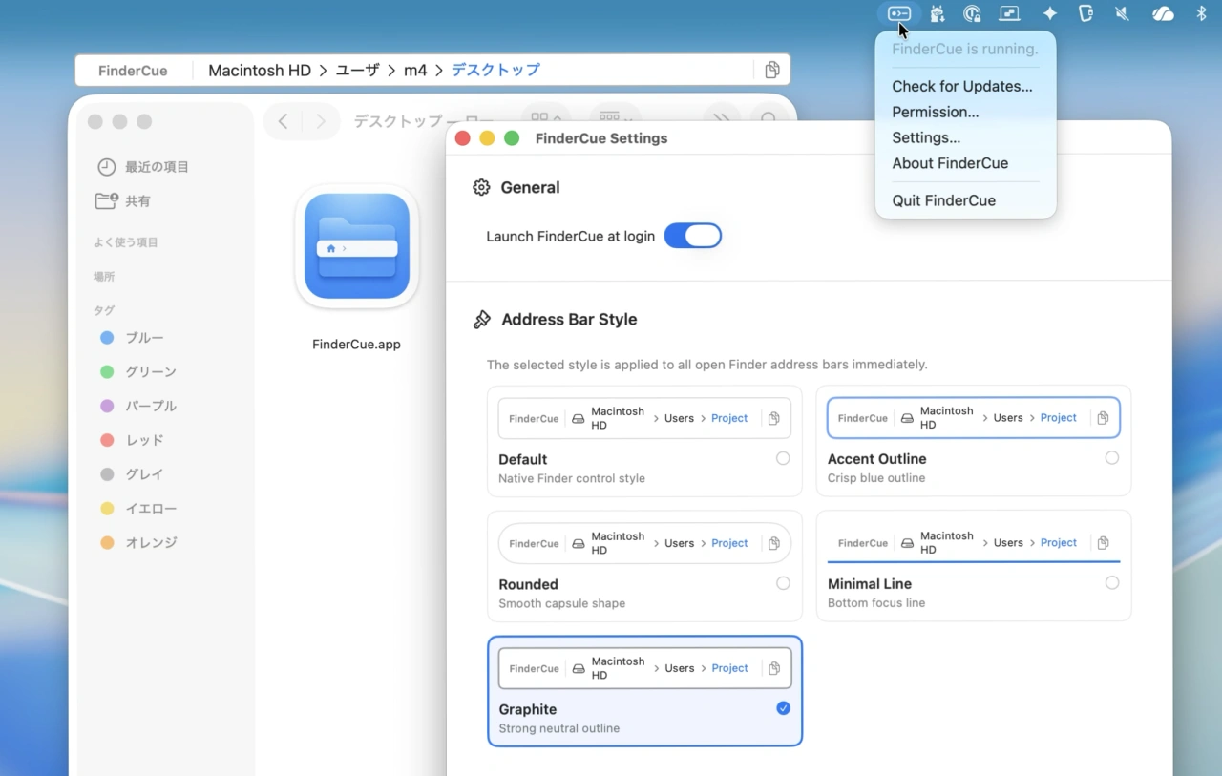Click the Default style address bar preview
Image resolution: width=1222 pixels, height=776 pixels.
click(644, 418)
